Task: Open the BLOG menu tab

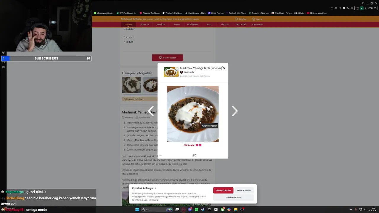Action: pos(209,25)
